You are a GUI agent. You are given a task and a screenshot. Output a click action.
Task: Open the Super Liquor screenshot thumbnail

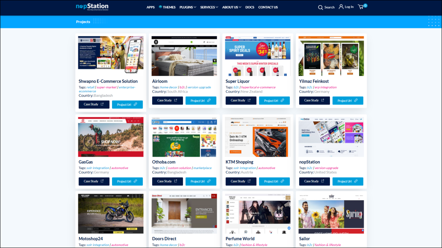(258, 56)
